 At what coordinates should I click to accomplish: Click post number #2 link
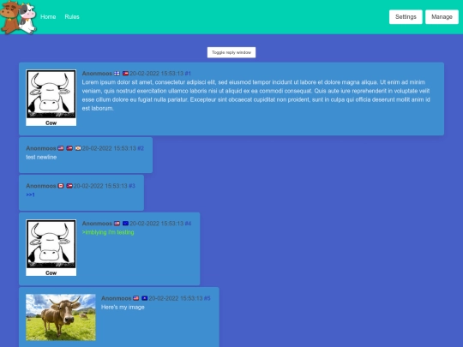(141, 148)
